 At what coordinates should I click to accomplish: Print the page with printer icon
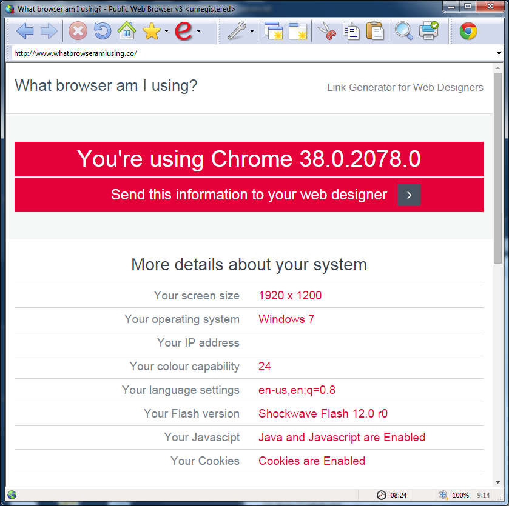(429, 31)
